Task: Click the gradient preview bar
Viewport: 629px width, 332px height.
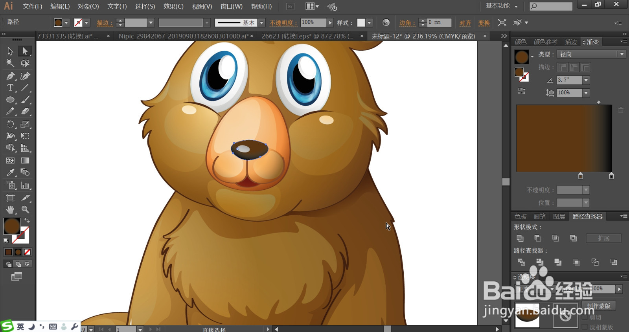Action: 564,138
